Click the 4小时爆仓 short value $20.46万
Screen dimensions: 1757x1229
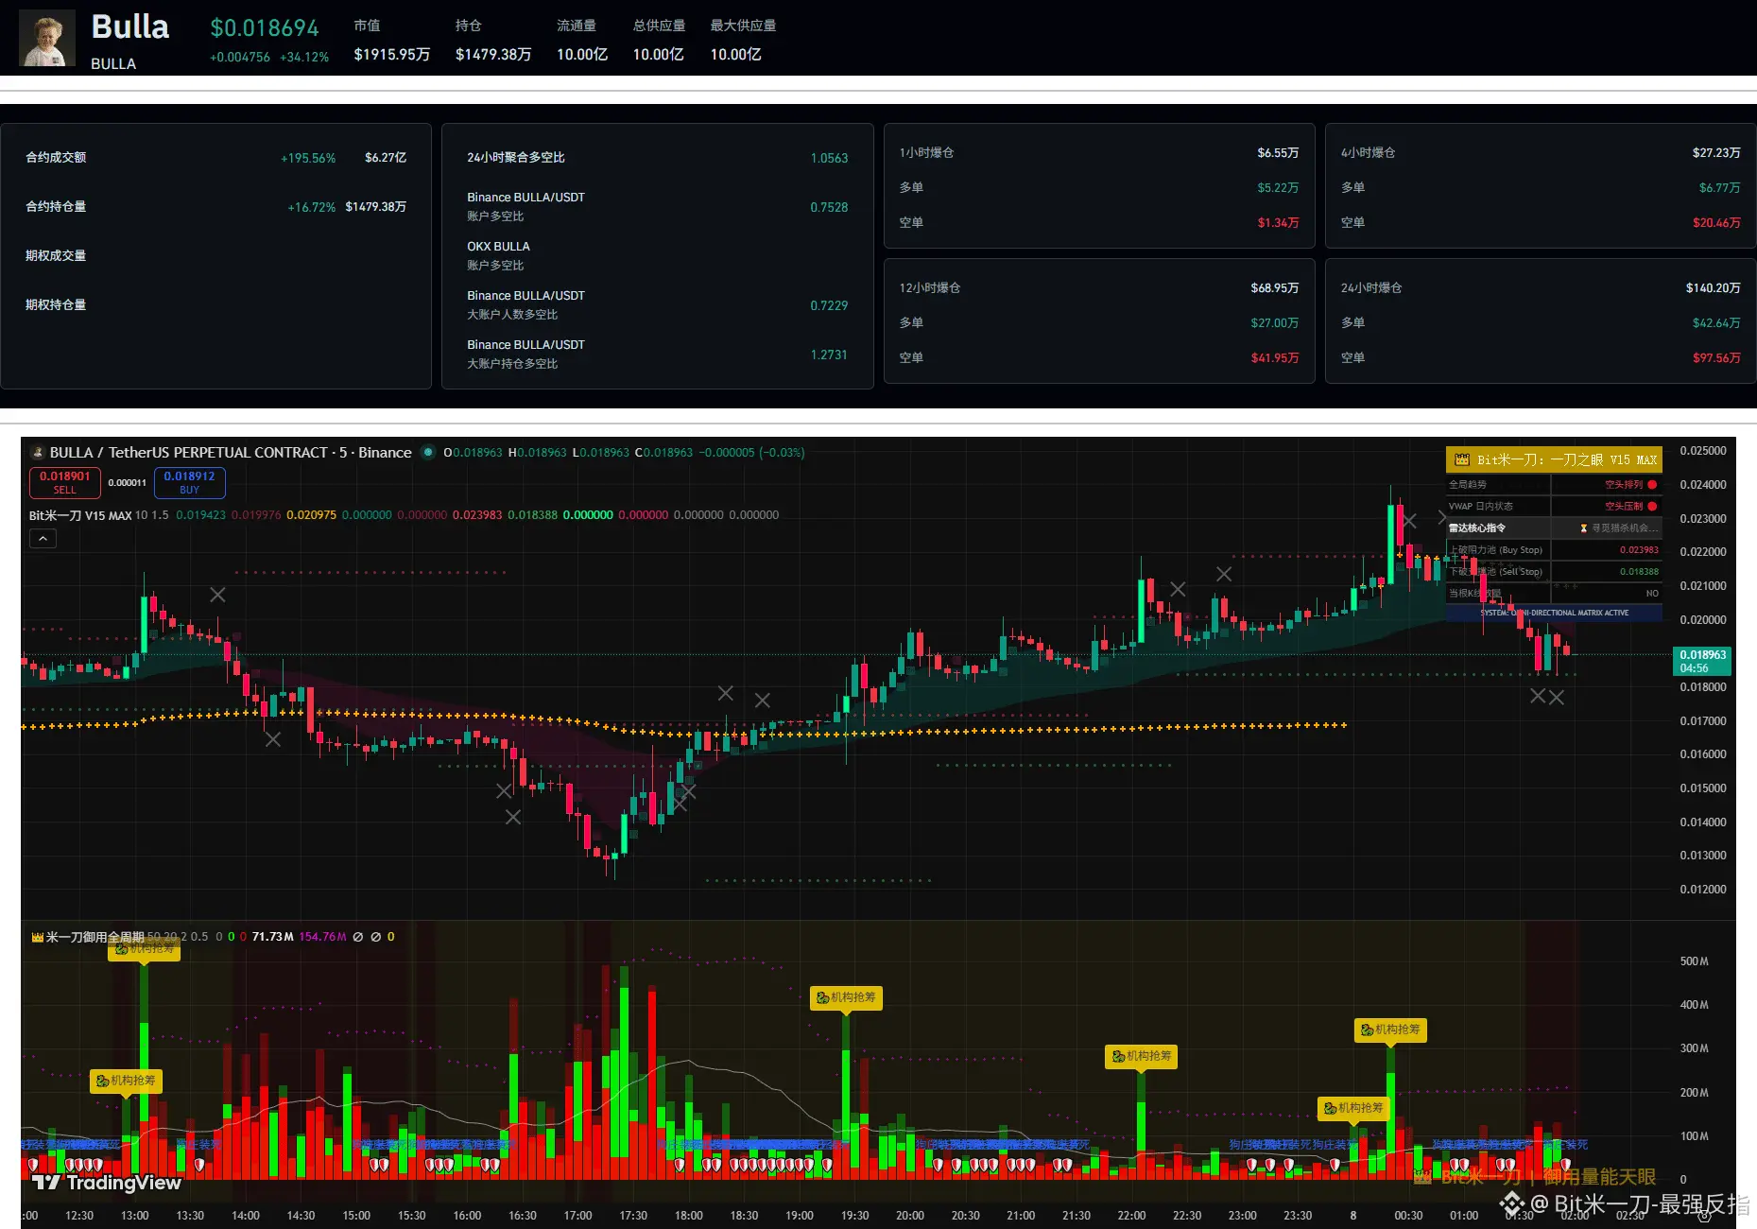[1716, 222]
